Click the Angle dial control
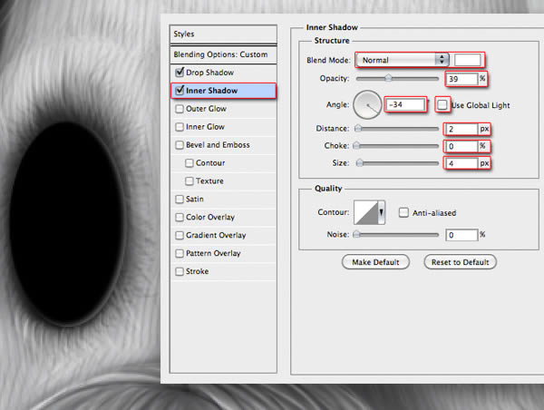 (x=367, y=104)
